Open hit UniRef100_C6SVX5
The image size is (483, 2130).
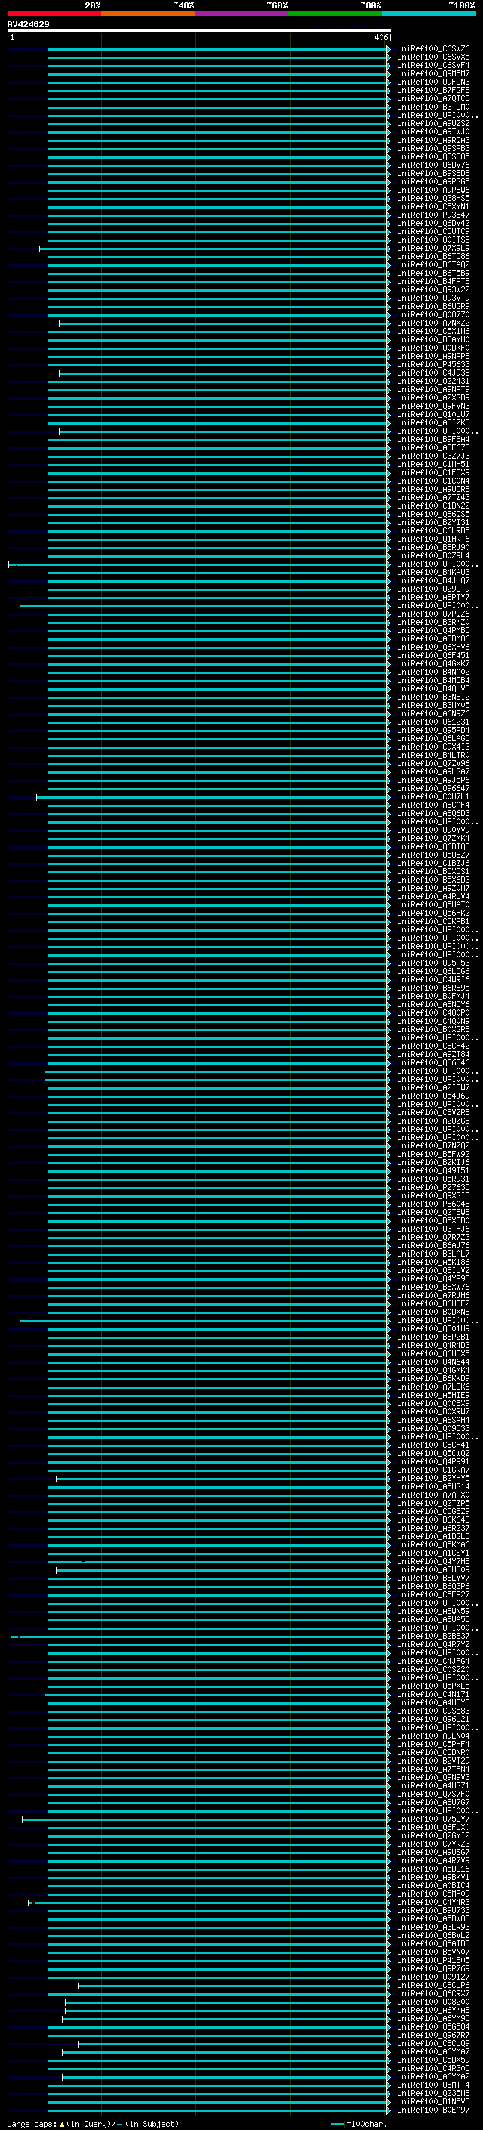pyautogui.click(x=433, y=57)
